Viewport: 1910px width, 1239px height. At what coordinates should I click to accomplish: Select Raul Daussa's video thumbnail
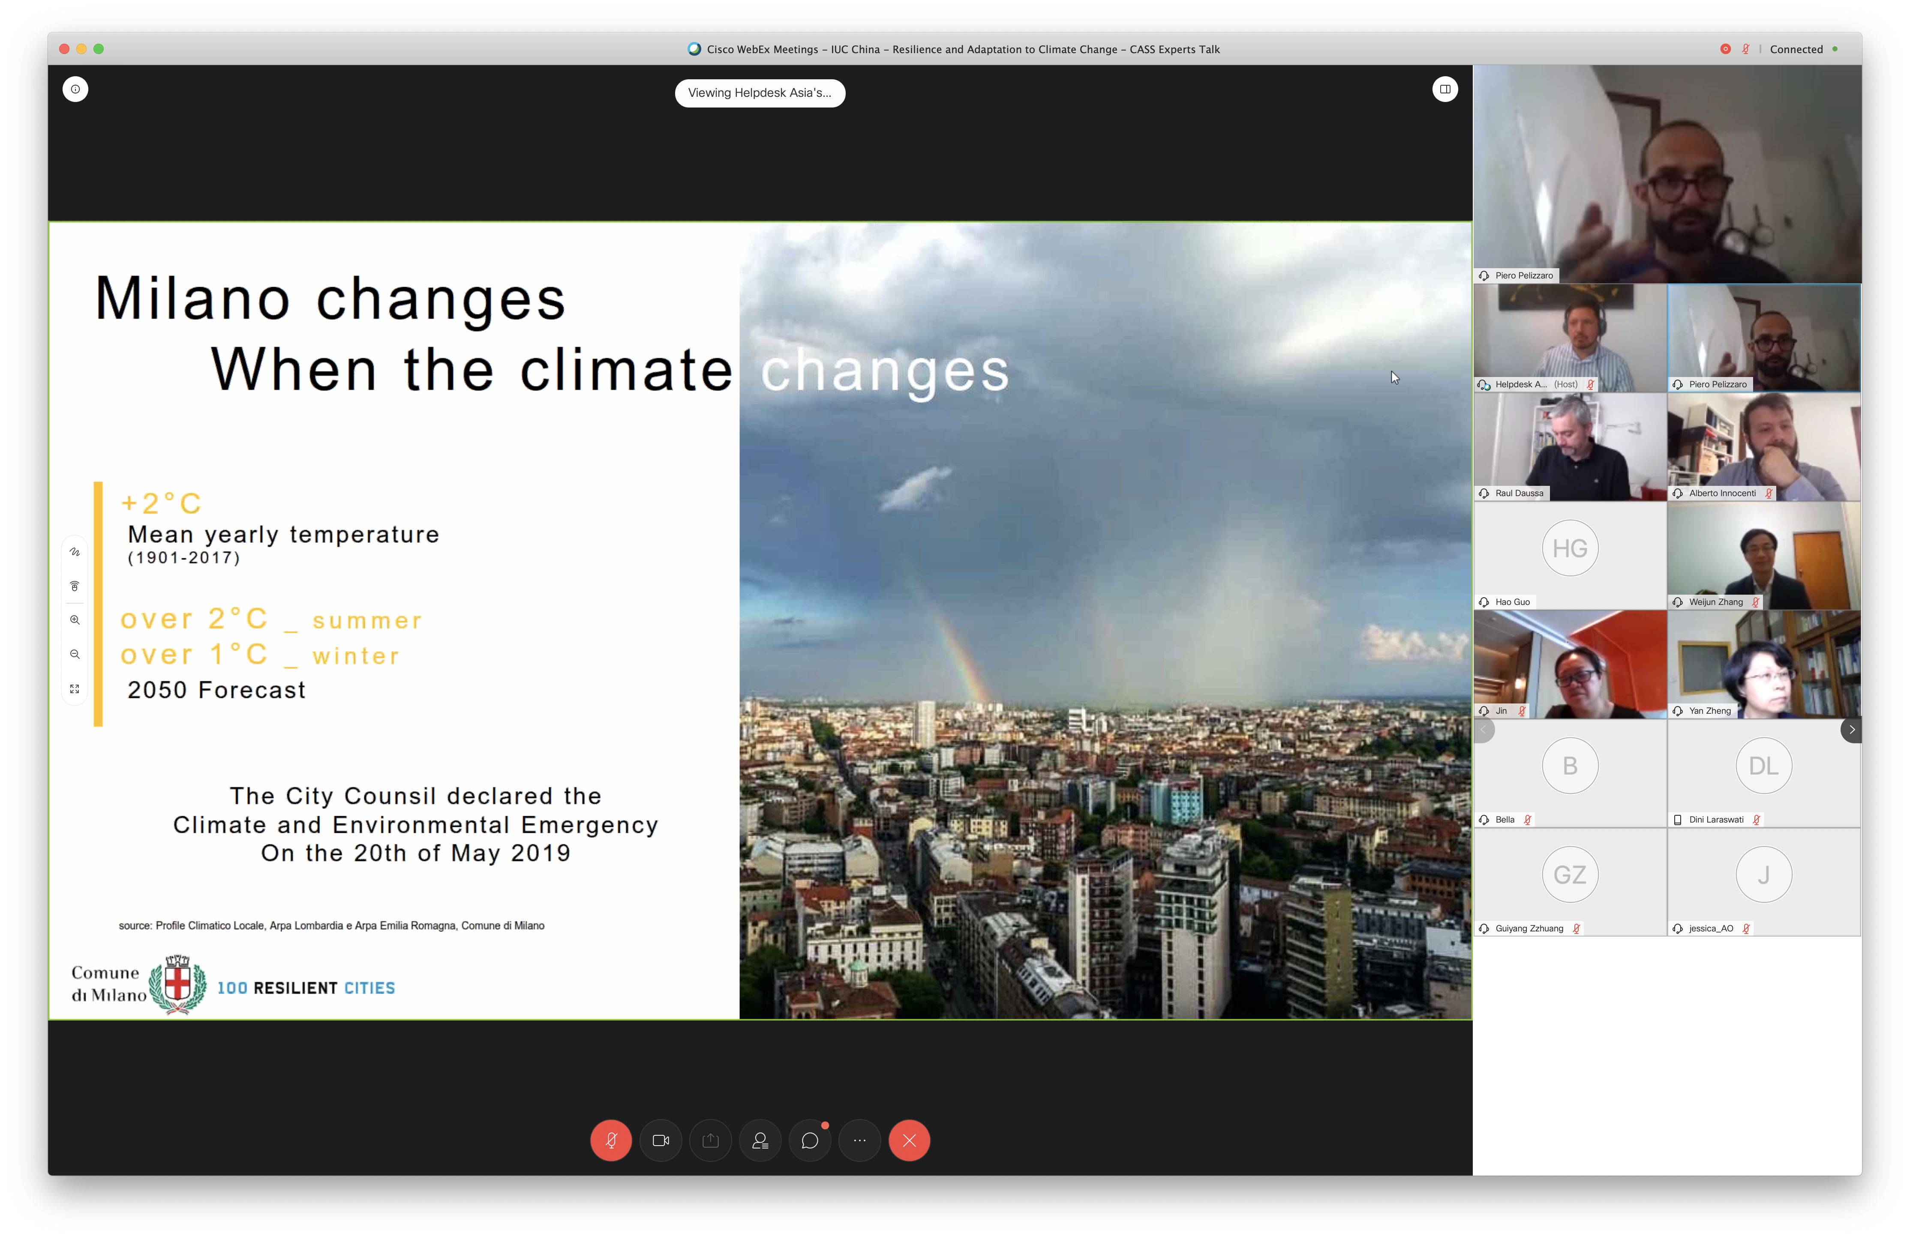click(x=1570, y=447)
